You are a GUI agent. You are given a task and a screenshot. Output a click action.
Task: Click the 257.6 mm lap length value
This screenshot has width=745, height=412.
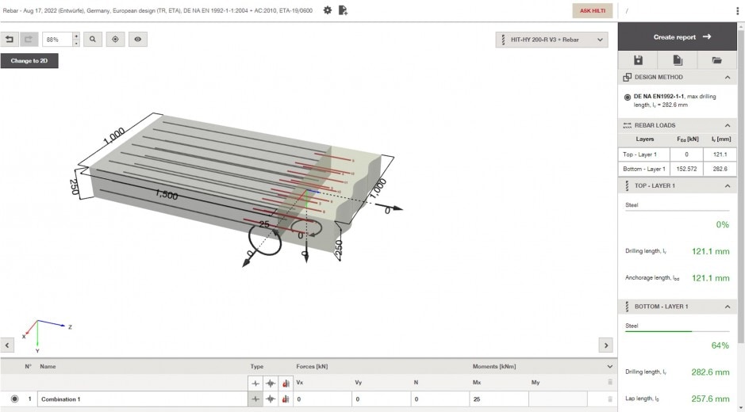click(710, 399)
